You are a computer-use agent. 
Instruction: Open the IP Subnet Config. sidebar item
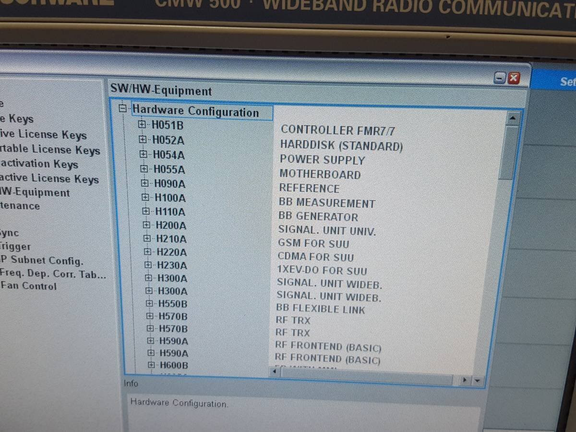pyautogui.click(x=42, y=261)
